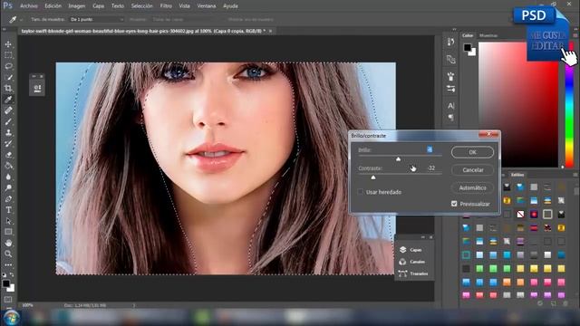The height and width of the screenshot is (326, 580).
Task: Select the Type tool
Action: (x=8, y=210)
